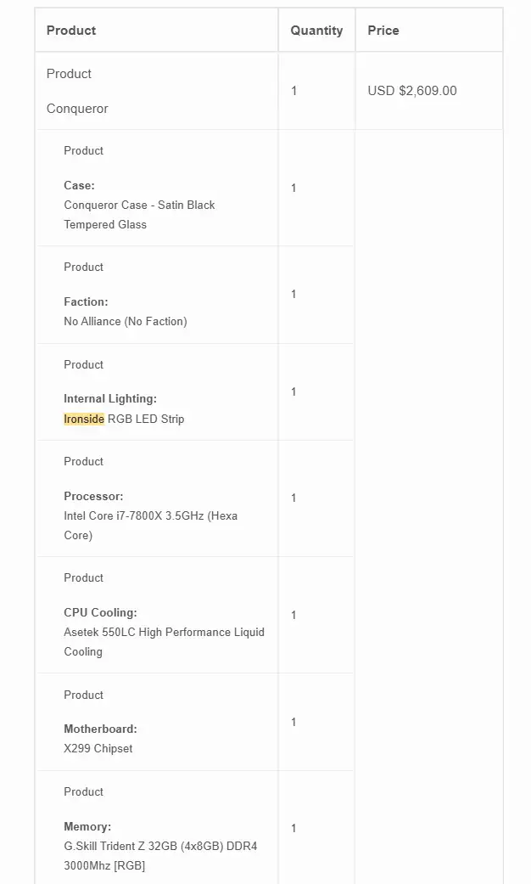Image resolution: width=531 pixels, height=884 pixels.
Task: Click the Motherboard: label
Action: [x=100, y=729]
